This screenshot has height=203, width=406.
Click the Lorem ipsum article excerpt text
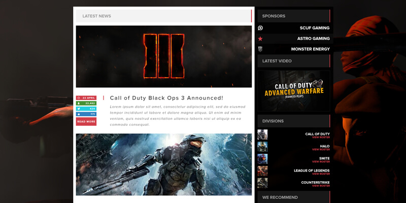click(178, 116)
